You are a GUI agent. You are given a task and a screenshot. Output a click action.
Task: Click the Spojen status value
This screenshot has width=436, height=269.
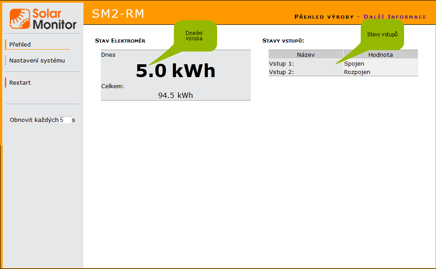(354, 63)
